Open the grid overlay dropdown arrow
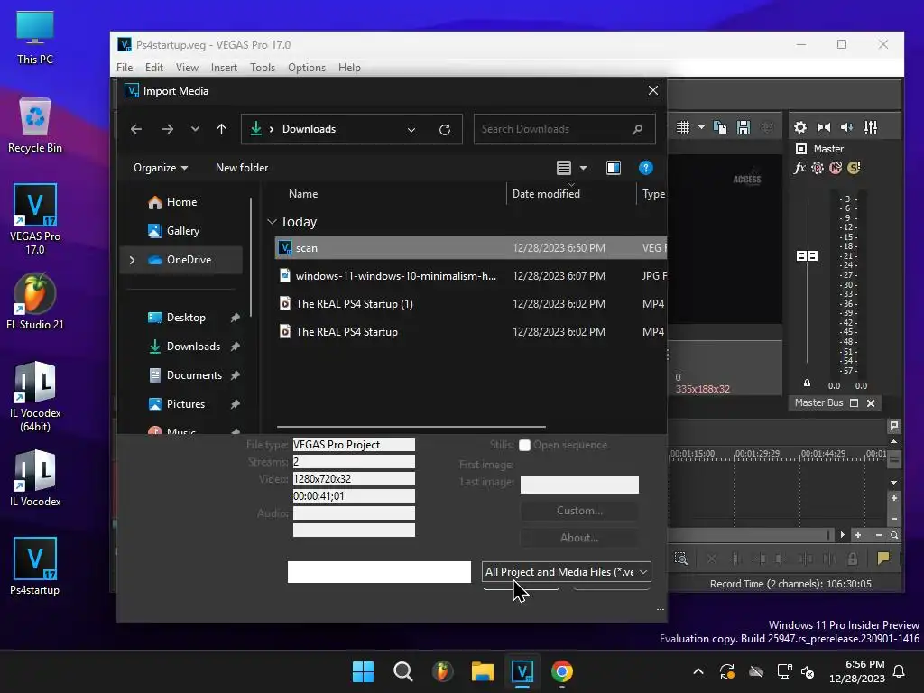 coord(701,127)
